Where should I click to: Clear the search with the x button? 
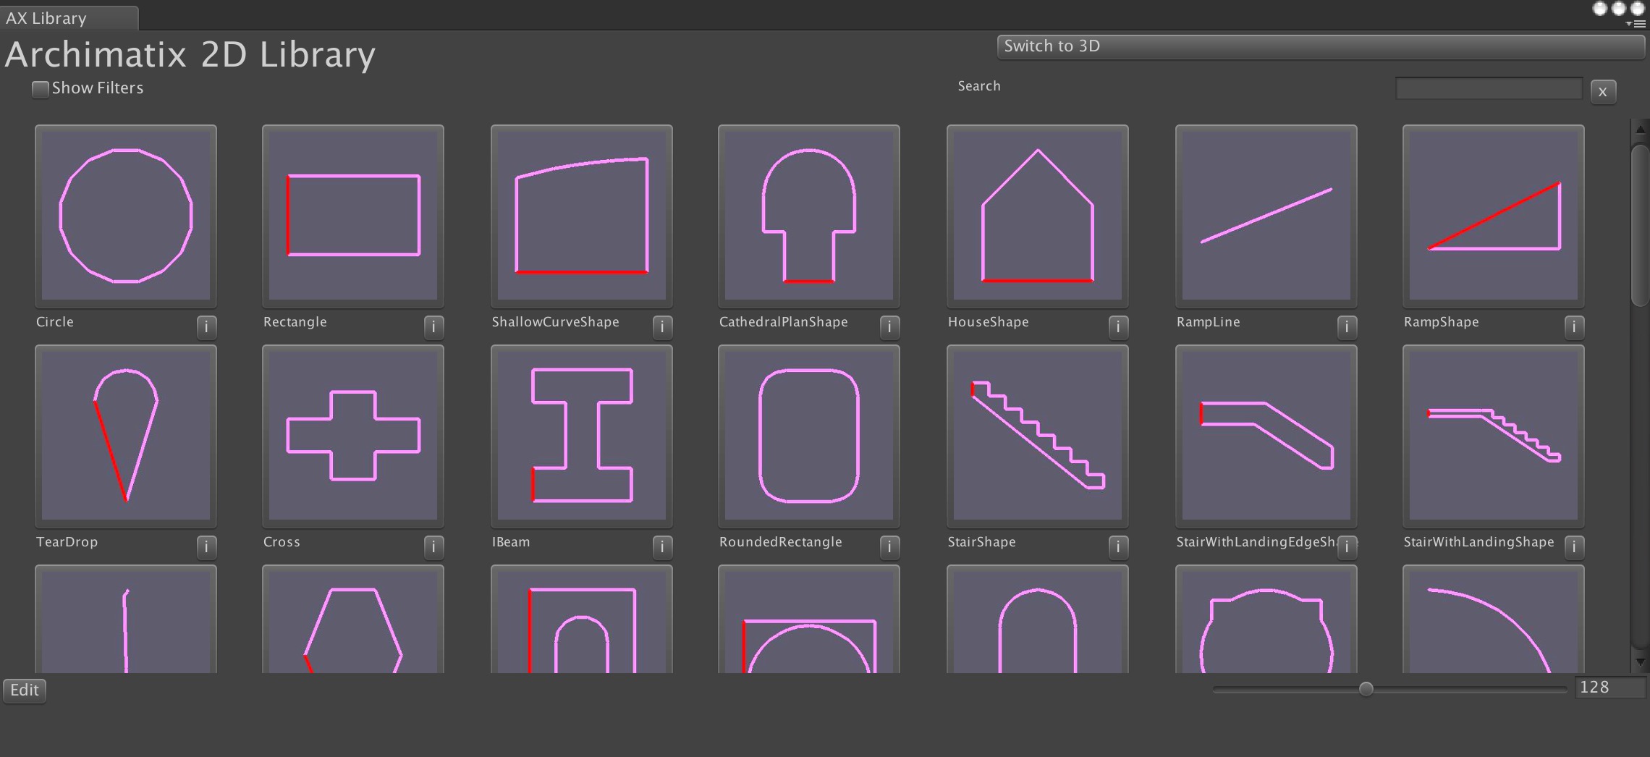(1603, 92)
